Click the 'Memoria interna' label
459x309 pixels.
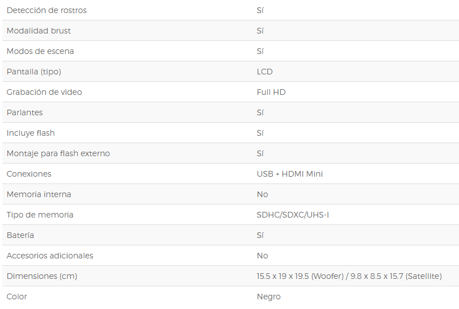[x=39, y=194]
